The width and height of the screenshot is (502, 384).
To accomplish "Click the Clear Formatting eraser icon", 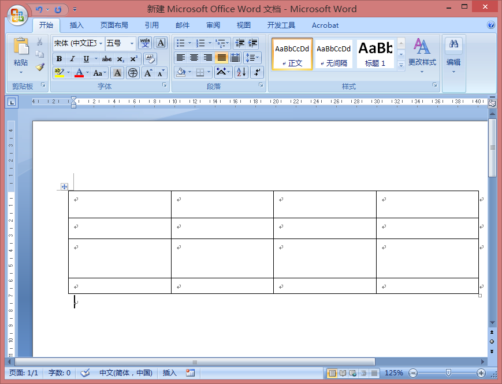I will [150, 59].
